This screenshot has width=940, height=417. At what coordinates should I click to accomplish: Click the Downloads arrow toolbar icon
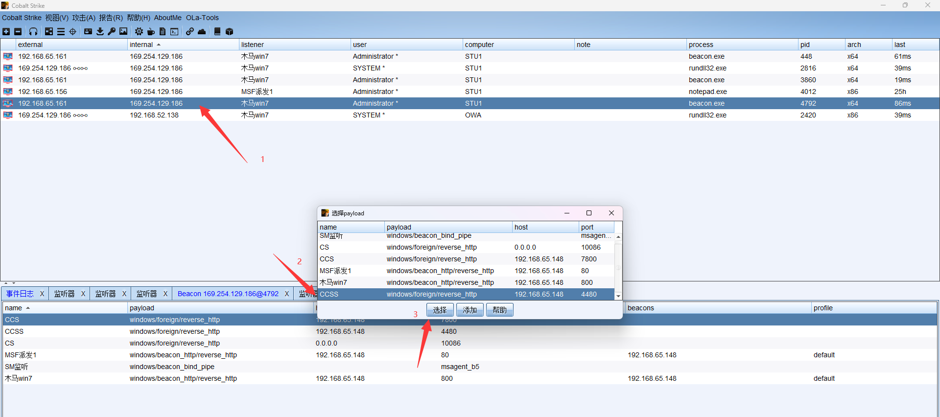100,32
